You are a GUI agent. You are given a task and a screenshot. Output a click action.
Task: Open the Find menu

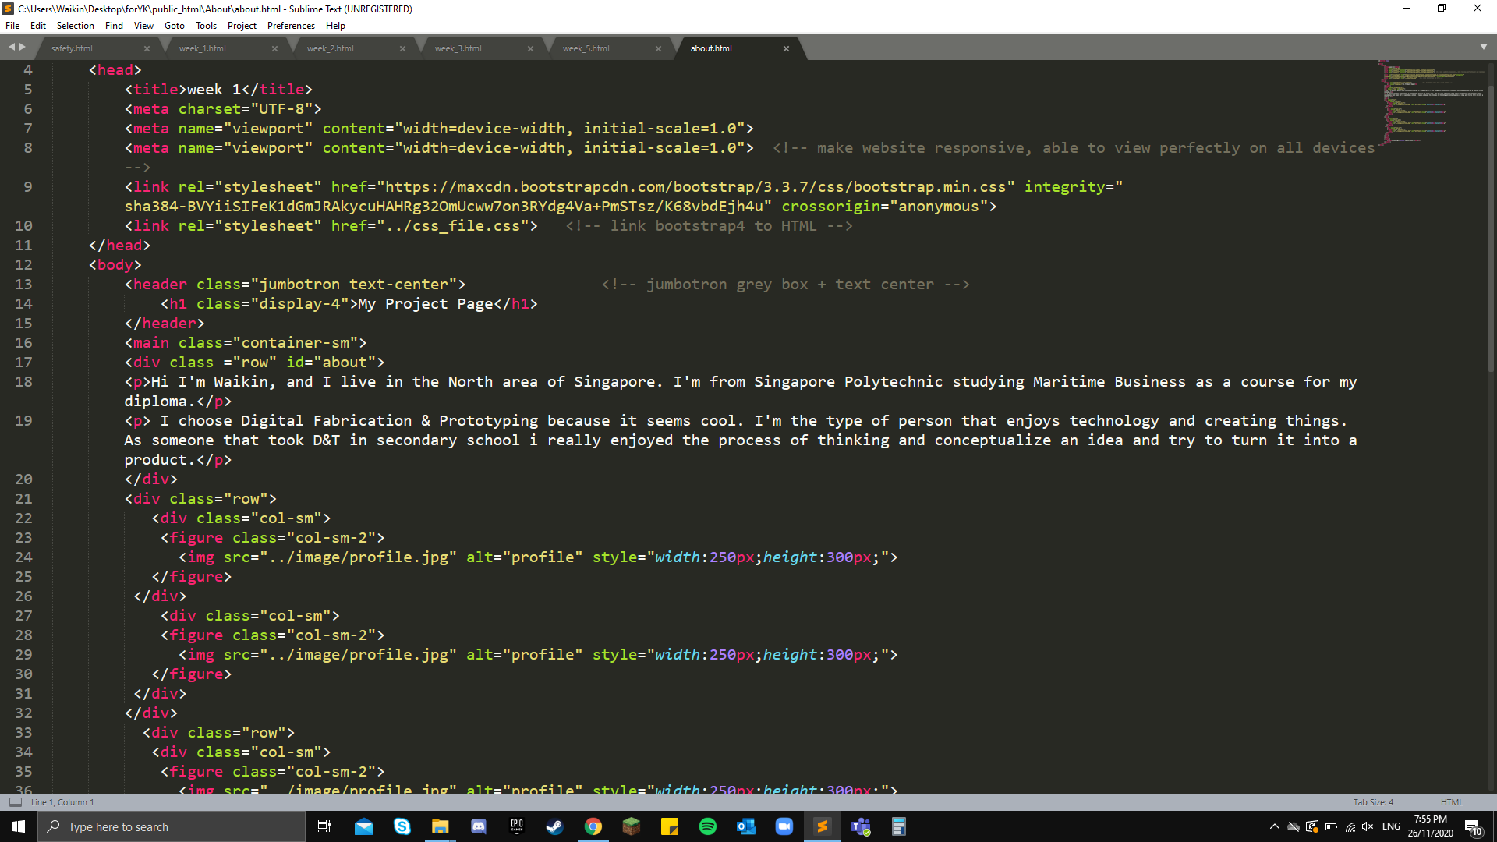114,26
